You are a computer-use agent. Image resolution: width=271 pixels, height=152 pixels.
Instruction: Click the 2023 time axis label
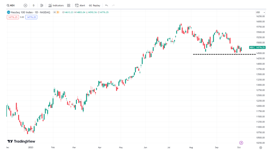click(31, 148)
